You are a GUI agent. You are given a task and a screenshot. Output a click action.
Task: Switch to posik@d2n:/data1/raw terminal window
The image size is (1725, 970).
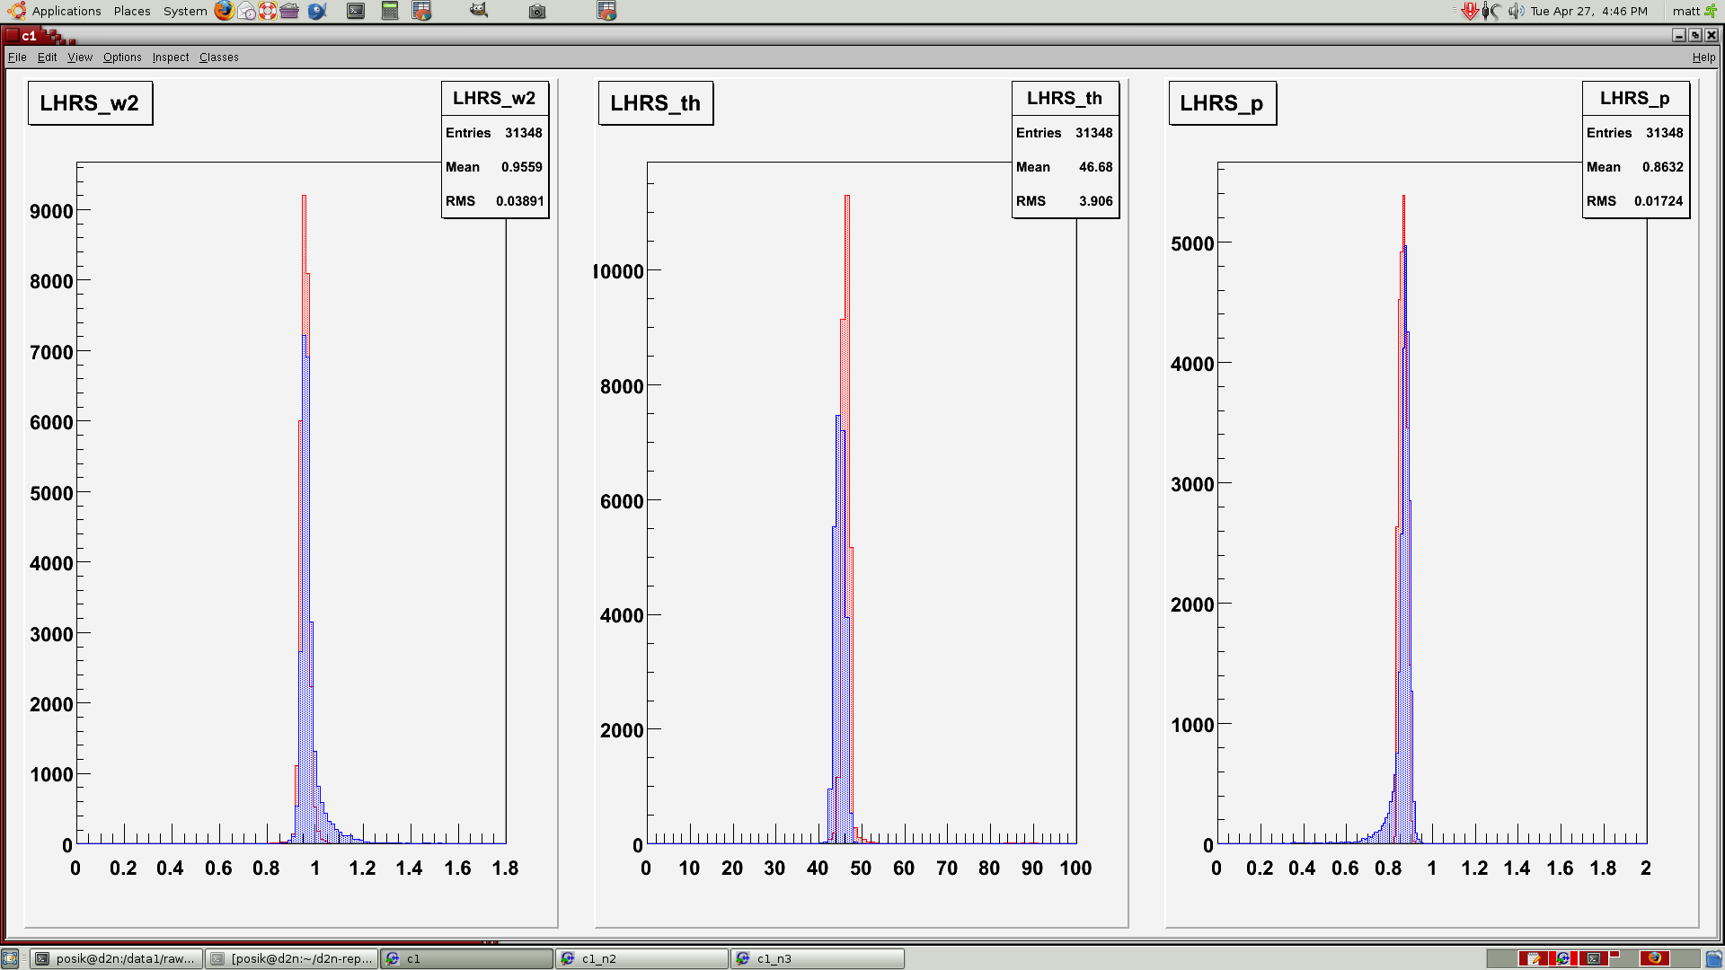(116, 958)
